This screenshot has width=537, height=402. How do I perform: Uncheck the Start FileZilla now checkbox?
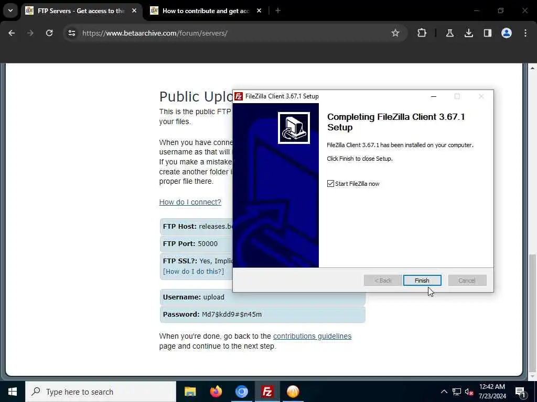tap(330, 184)
